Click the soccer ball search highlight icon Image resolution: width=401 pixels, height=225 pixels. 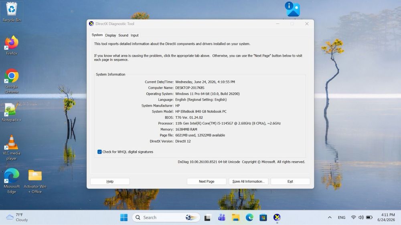[x=190, y=217]
